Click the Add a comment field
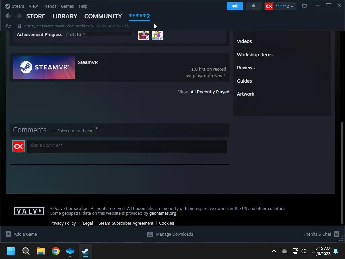The height and width of the screenshot is (259, 345). (127, 146)
